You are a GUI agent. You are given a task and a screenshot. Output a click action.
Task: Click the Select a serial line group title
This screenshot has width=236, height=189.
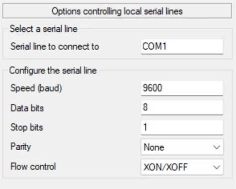click(44, 29)
